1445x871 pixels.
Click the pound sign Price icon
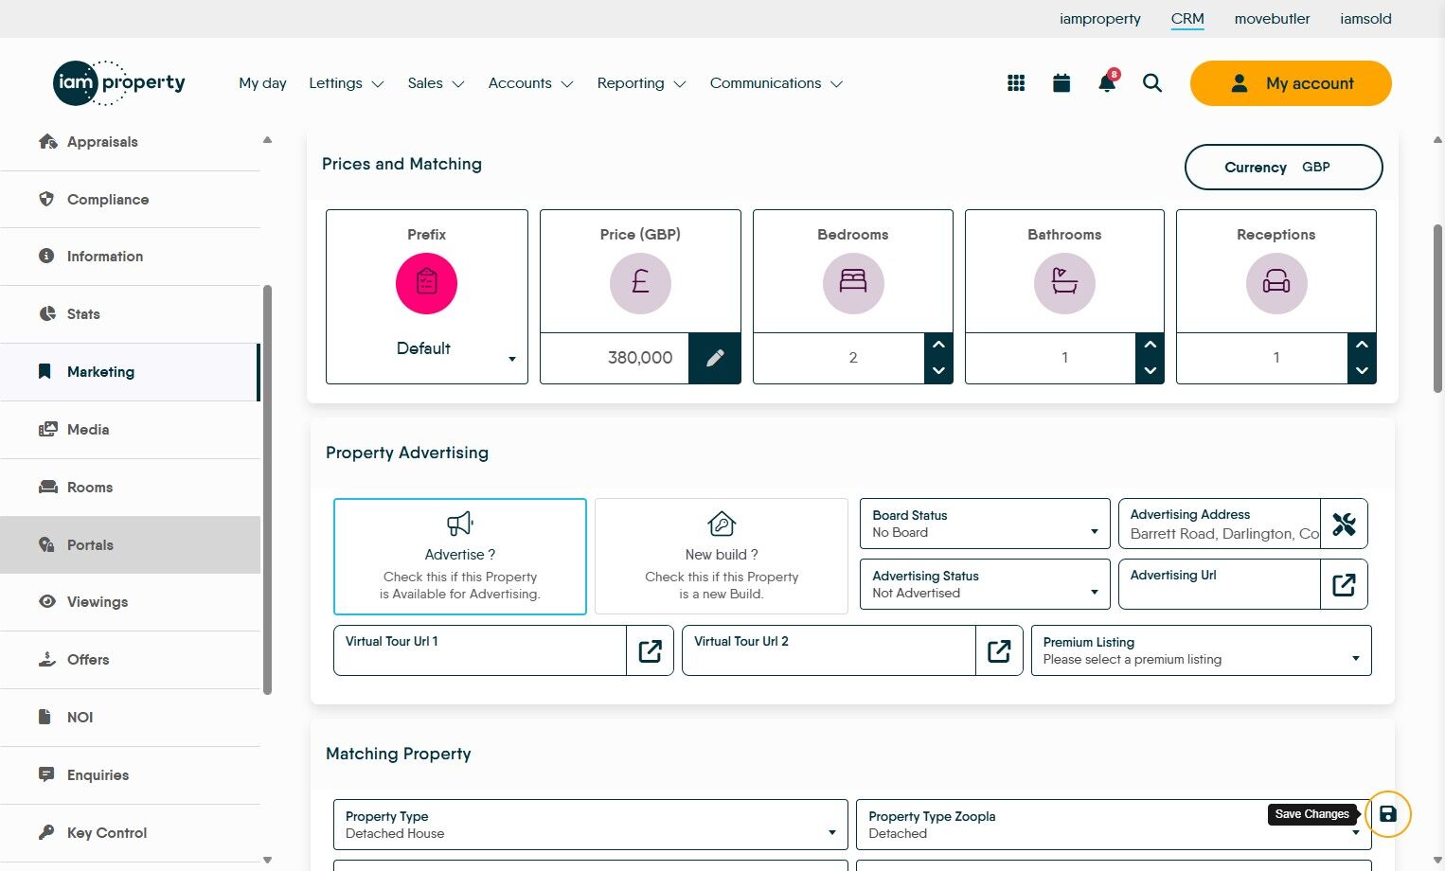coord(640,283)
